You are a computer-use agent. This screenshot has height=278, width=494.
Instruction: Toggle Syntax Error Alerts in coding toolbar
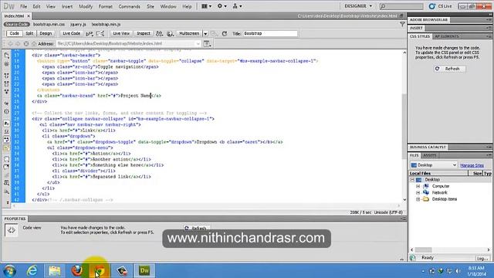pyautogui.click(x=7, y=147)
